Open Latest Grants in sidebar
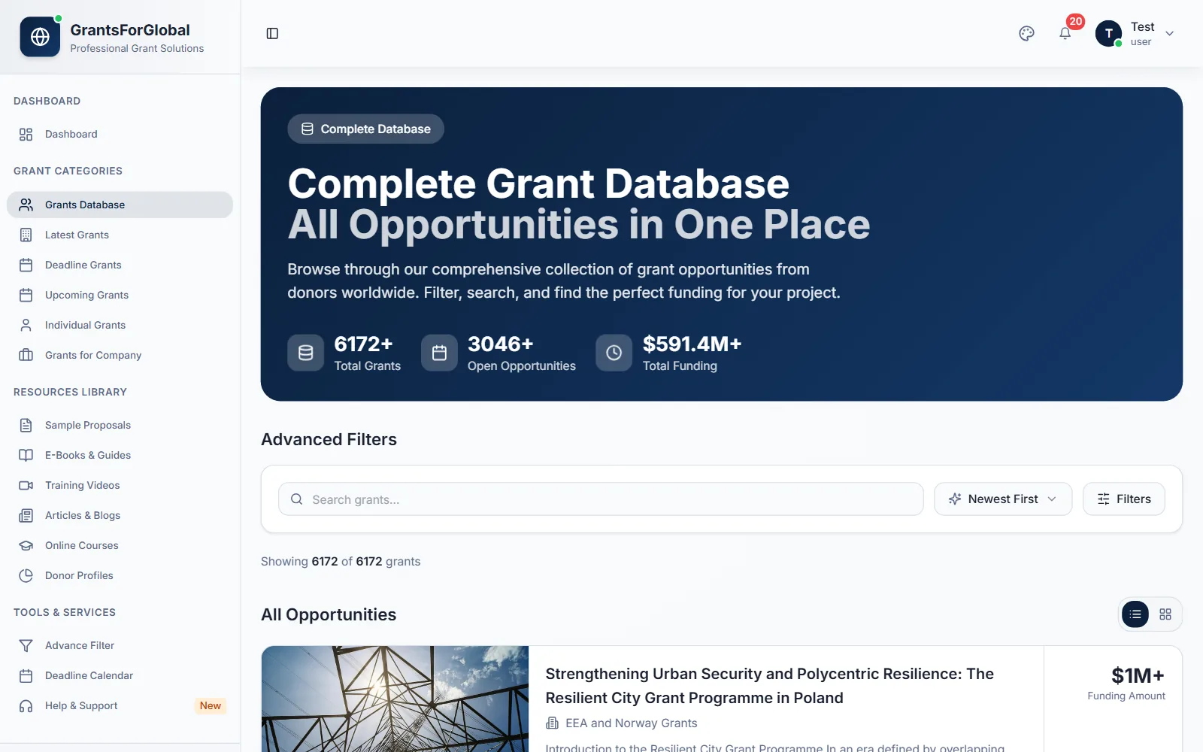Image resolution: width=1203 pixels, height=752 pixels. [120, 235]
